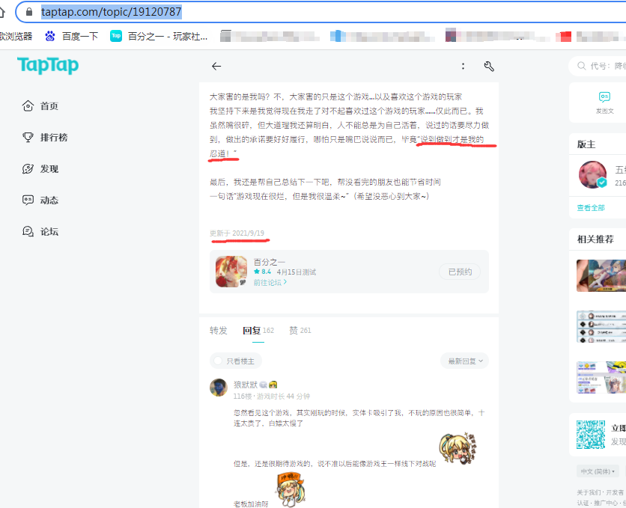Click the search magnifier icon
626x508 pixels.
pos(582,66)
